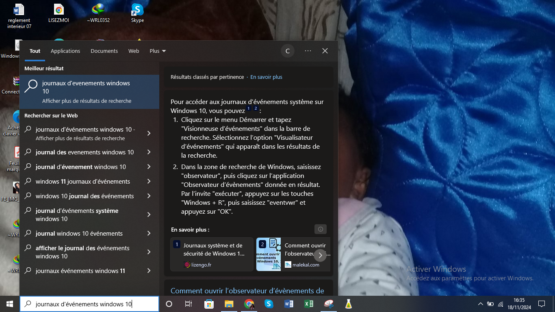555x312 pixels.
Task: Expand arrow for afficher le journal des événements
Action: click(x=149, y=252)
